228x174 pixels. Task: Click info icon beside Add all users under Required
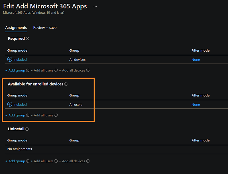[x=56, y=70]
